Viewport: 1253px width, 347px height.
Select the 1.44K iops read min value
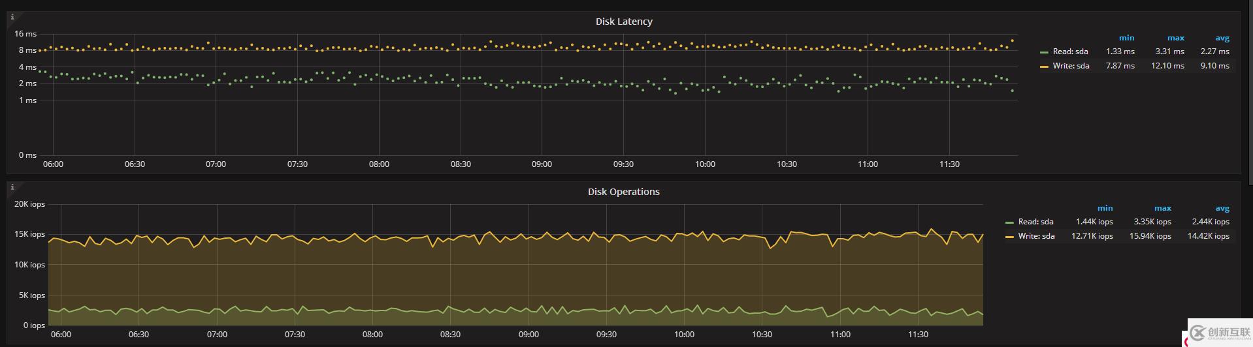tap(1094, 222)
